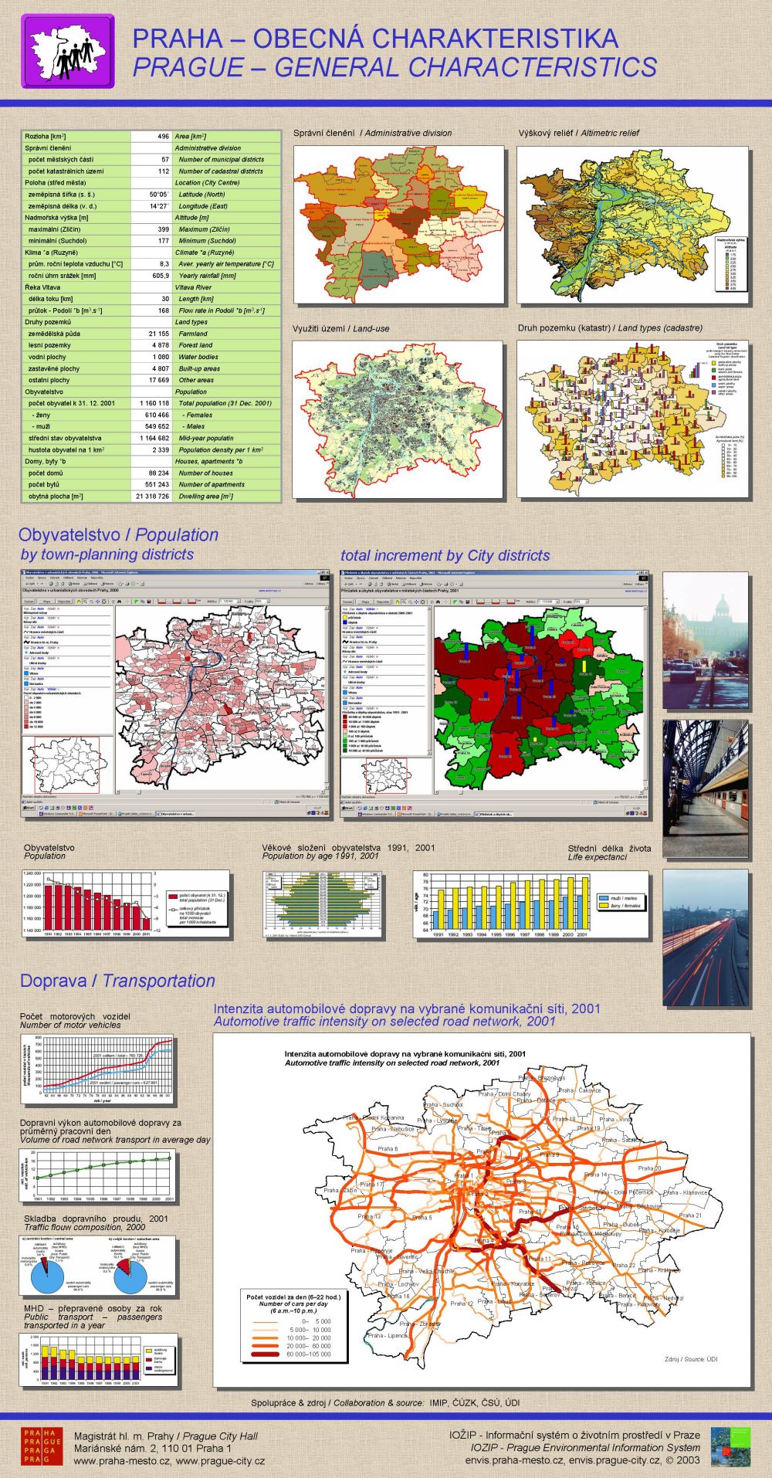This screenshot has height=1478, width=772.
Task: Open the Number of motor vehicles chart
Action: (x=98, y=1070)
